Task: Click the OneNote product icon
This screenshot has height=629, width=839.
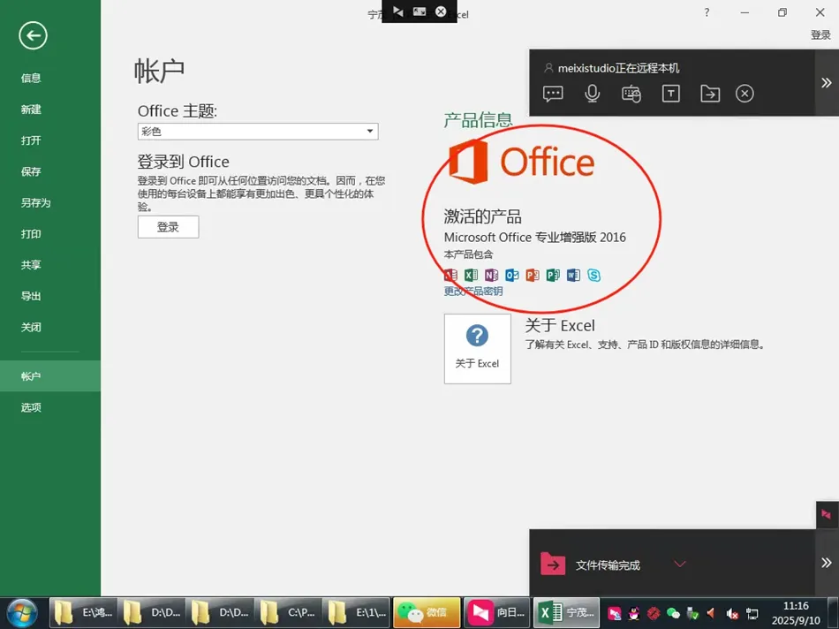Action: (491, 275)
